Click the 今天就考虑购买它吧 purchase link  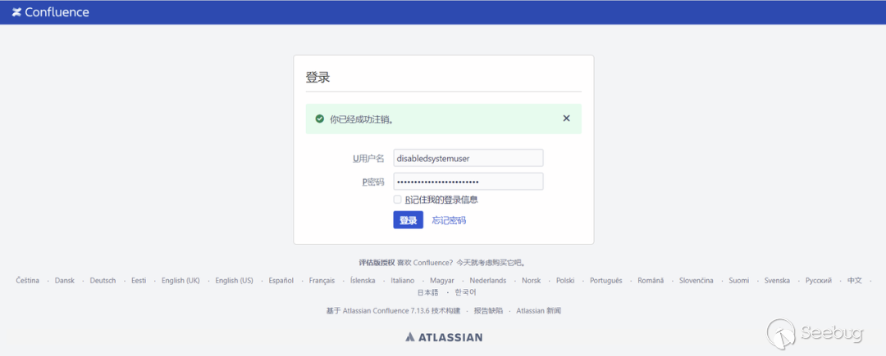pos(489,263)
